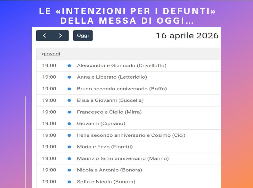This screenshot has width=253, height=188.
Task: Click the blue dot beside Elisa e Giovanni
Action: (69, 100)
